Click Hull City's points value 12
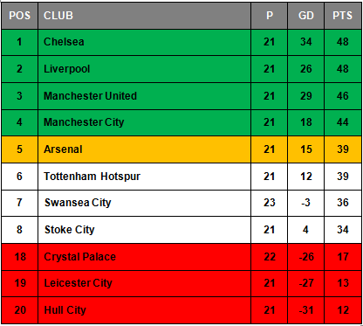363x326 pixels. click(x=343, y=310)
